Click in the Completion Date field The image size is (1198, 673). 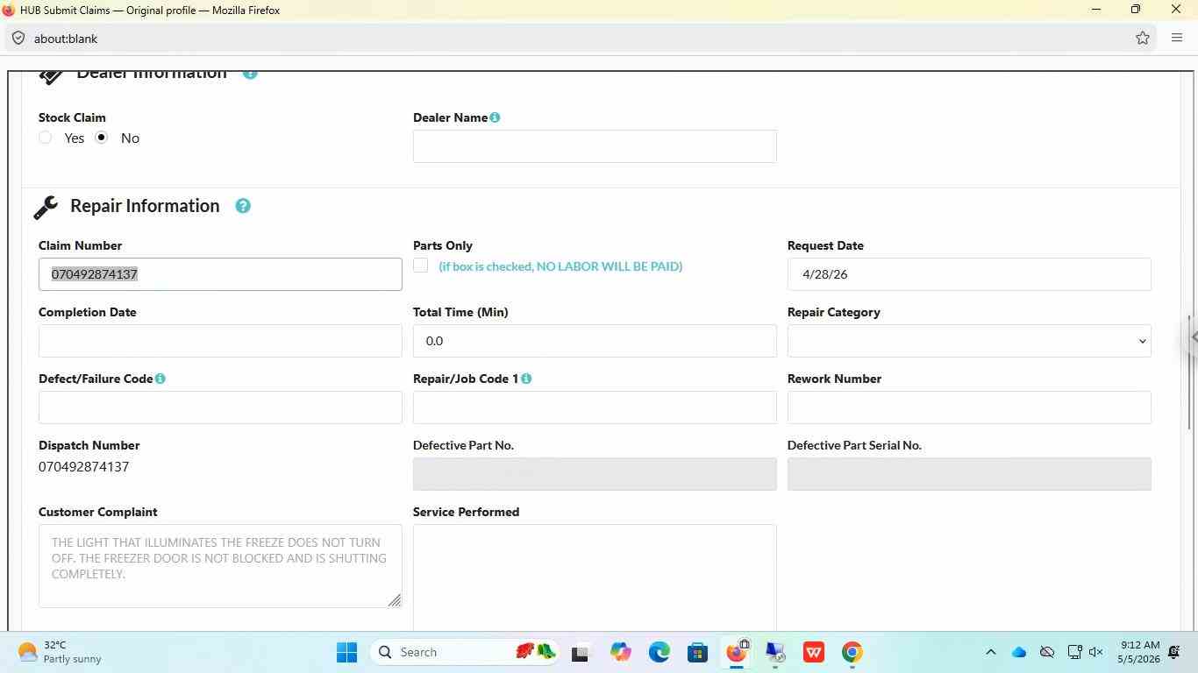tap(220, 341)
